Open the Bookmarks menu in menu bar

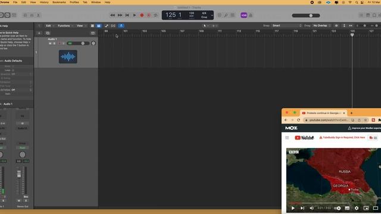tap(59, 2)
